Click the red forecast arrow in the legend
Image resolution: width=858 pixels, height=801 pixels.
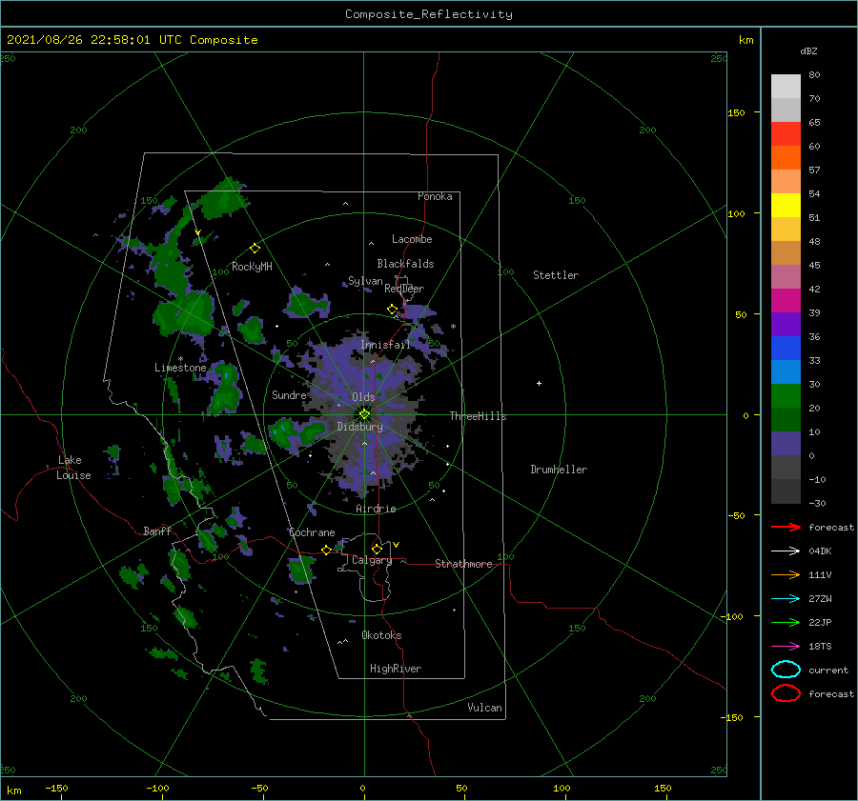click(786, 527)
